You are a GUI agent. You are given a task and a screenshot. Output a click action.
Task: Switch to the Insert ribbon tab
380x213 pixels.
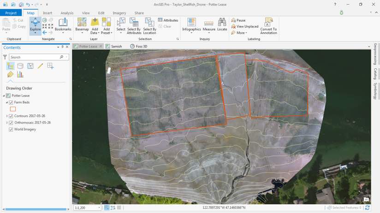pyautogui.click(x=47, y=13)
